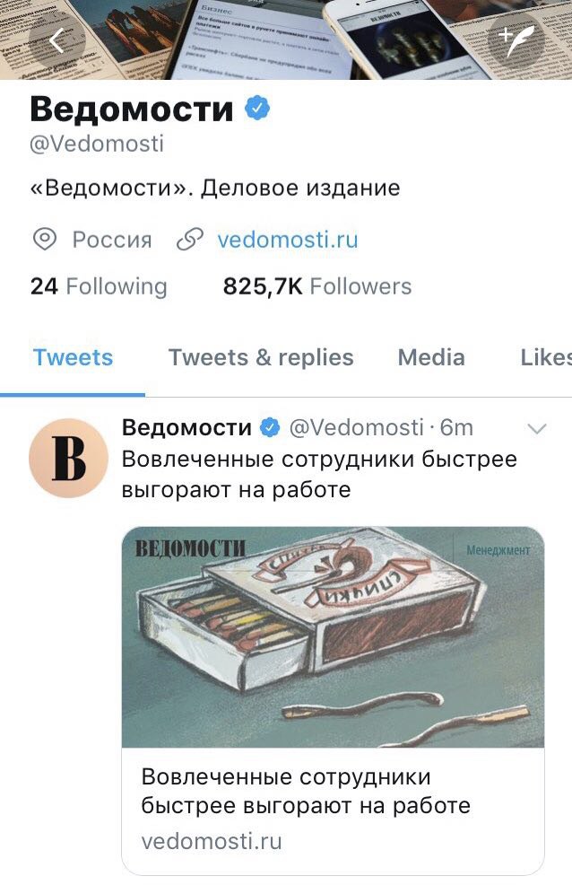Expand the tweet options chevron
The height and width of the screenshot is (885, 572).
pos(537,429)
